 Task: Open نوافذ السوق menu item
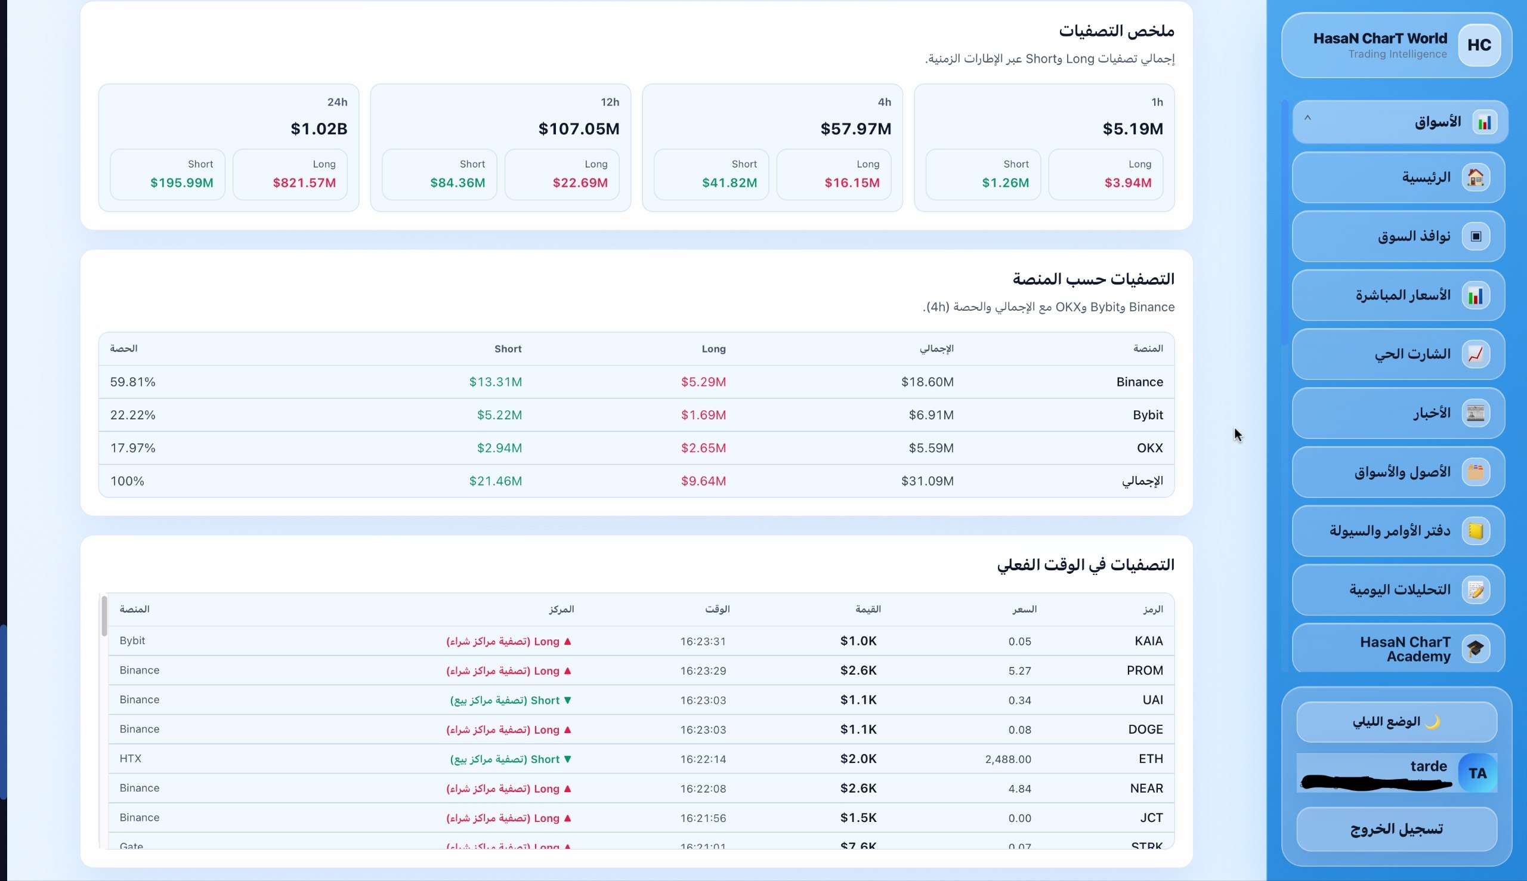[1398, 236]
